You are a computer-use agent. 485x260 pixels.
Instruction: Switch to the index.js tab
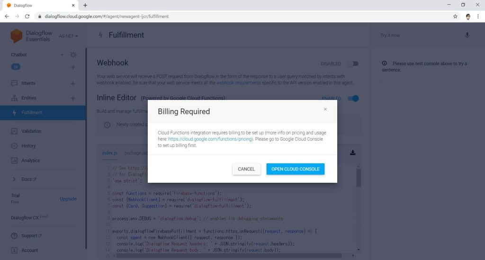point(109,153)
